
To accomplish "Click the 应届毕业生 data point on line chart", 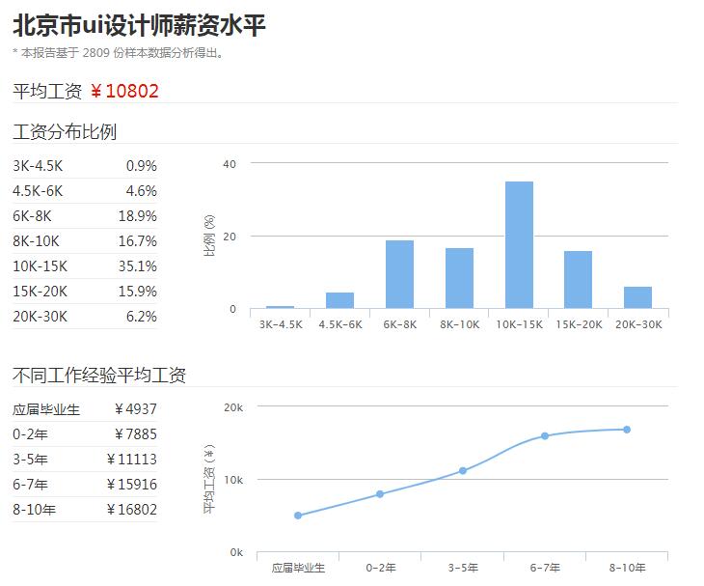I will click(298, 516).
